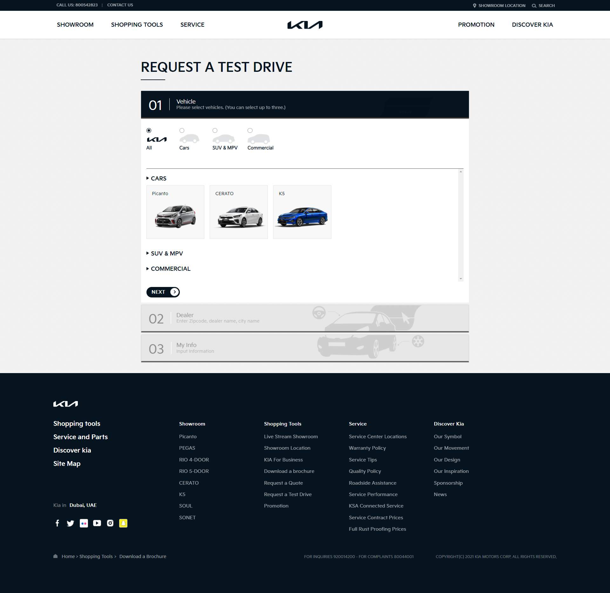Open the Instagram icon in footer
The width and height of the screenshot is (610, 593).
coord(110,523)
